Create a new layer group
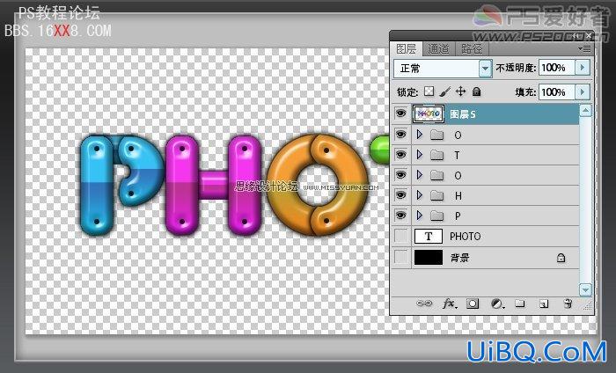This screenshot has width=616, height=373. [x=520, y=304]
